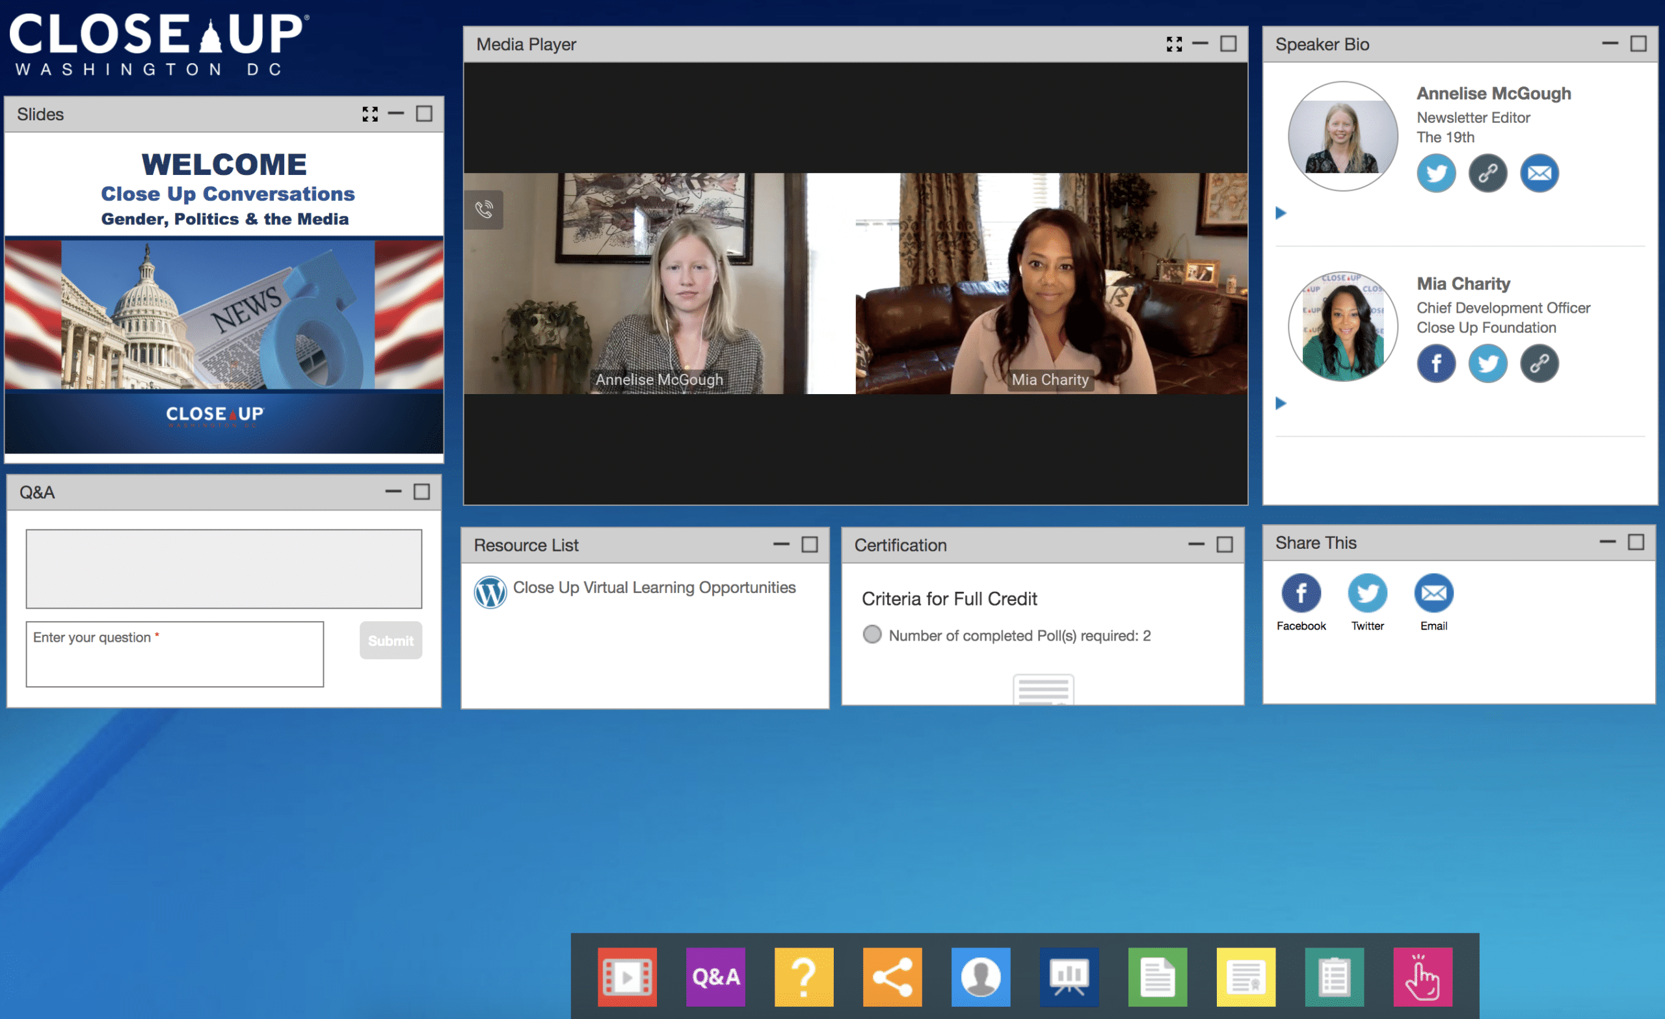Minimize the Slides panel
This screenshot has width=1665, height=1019.
[396, 114]
